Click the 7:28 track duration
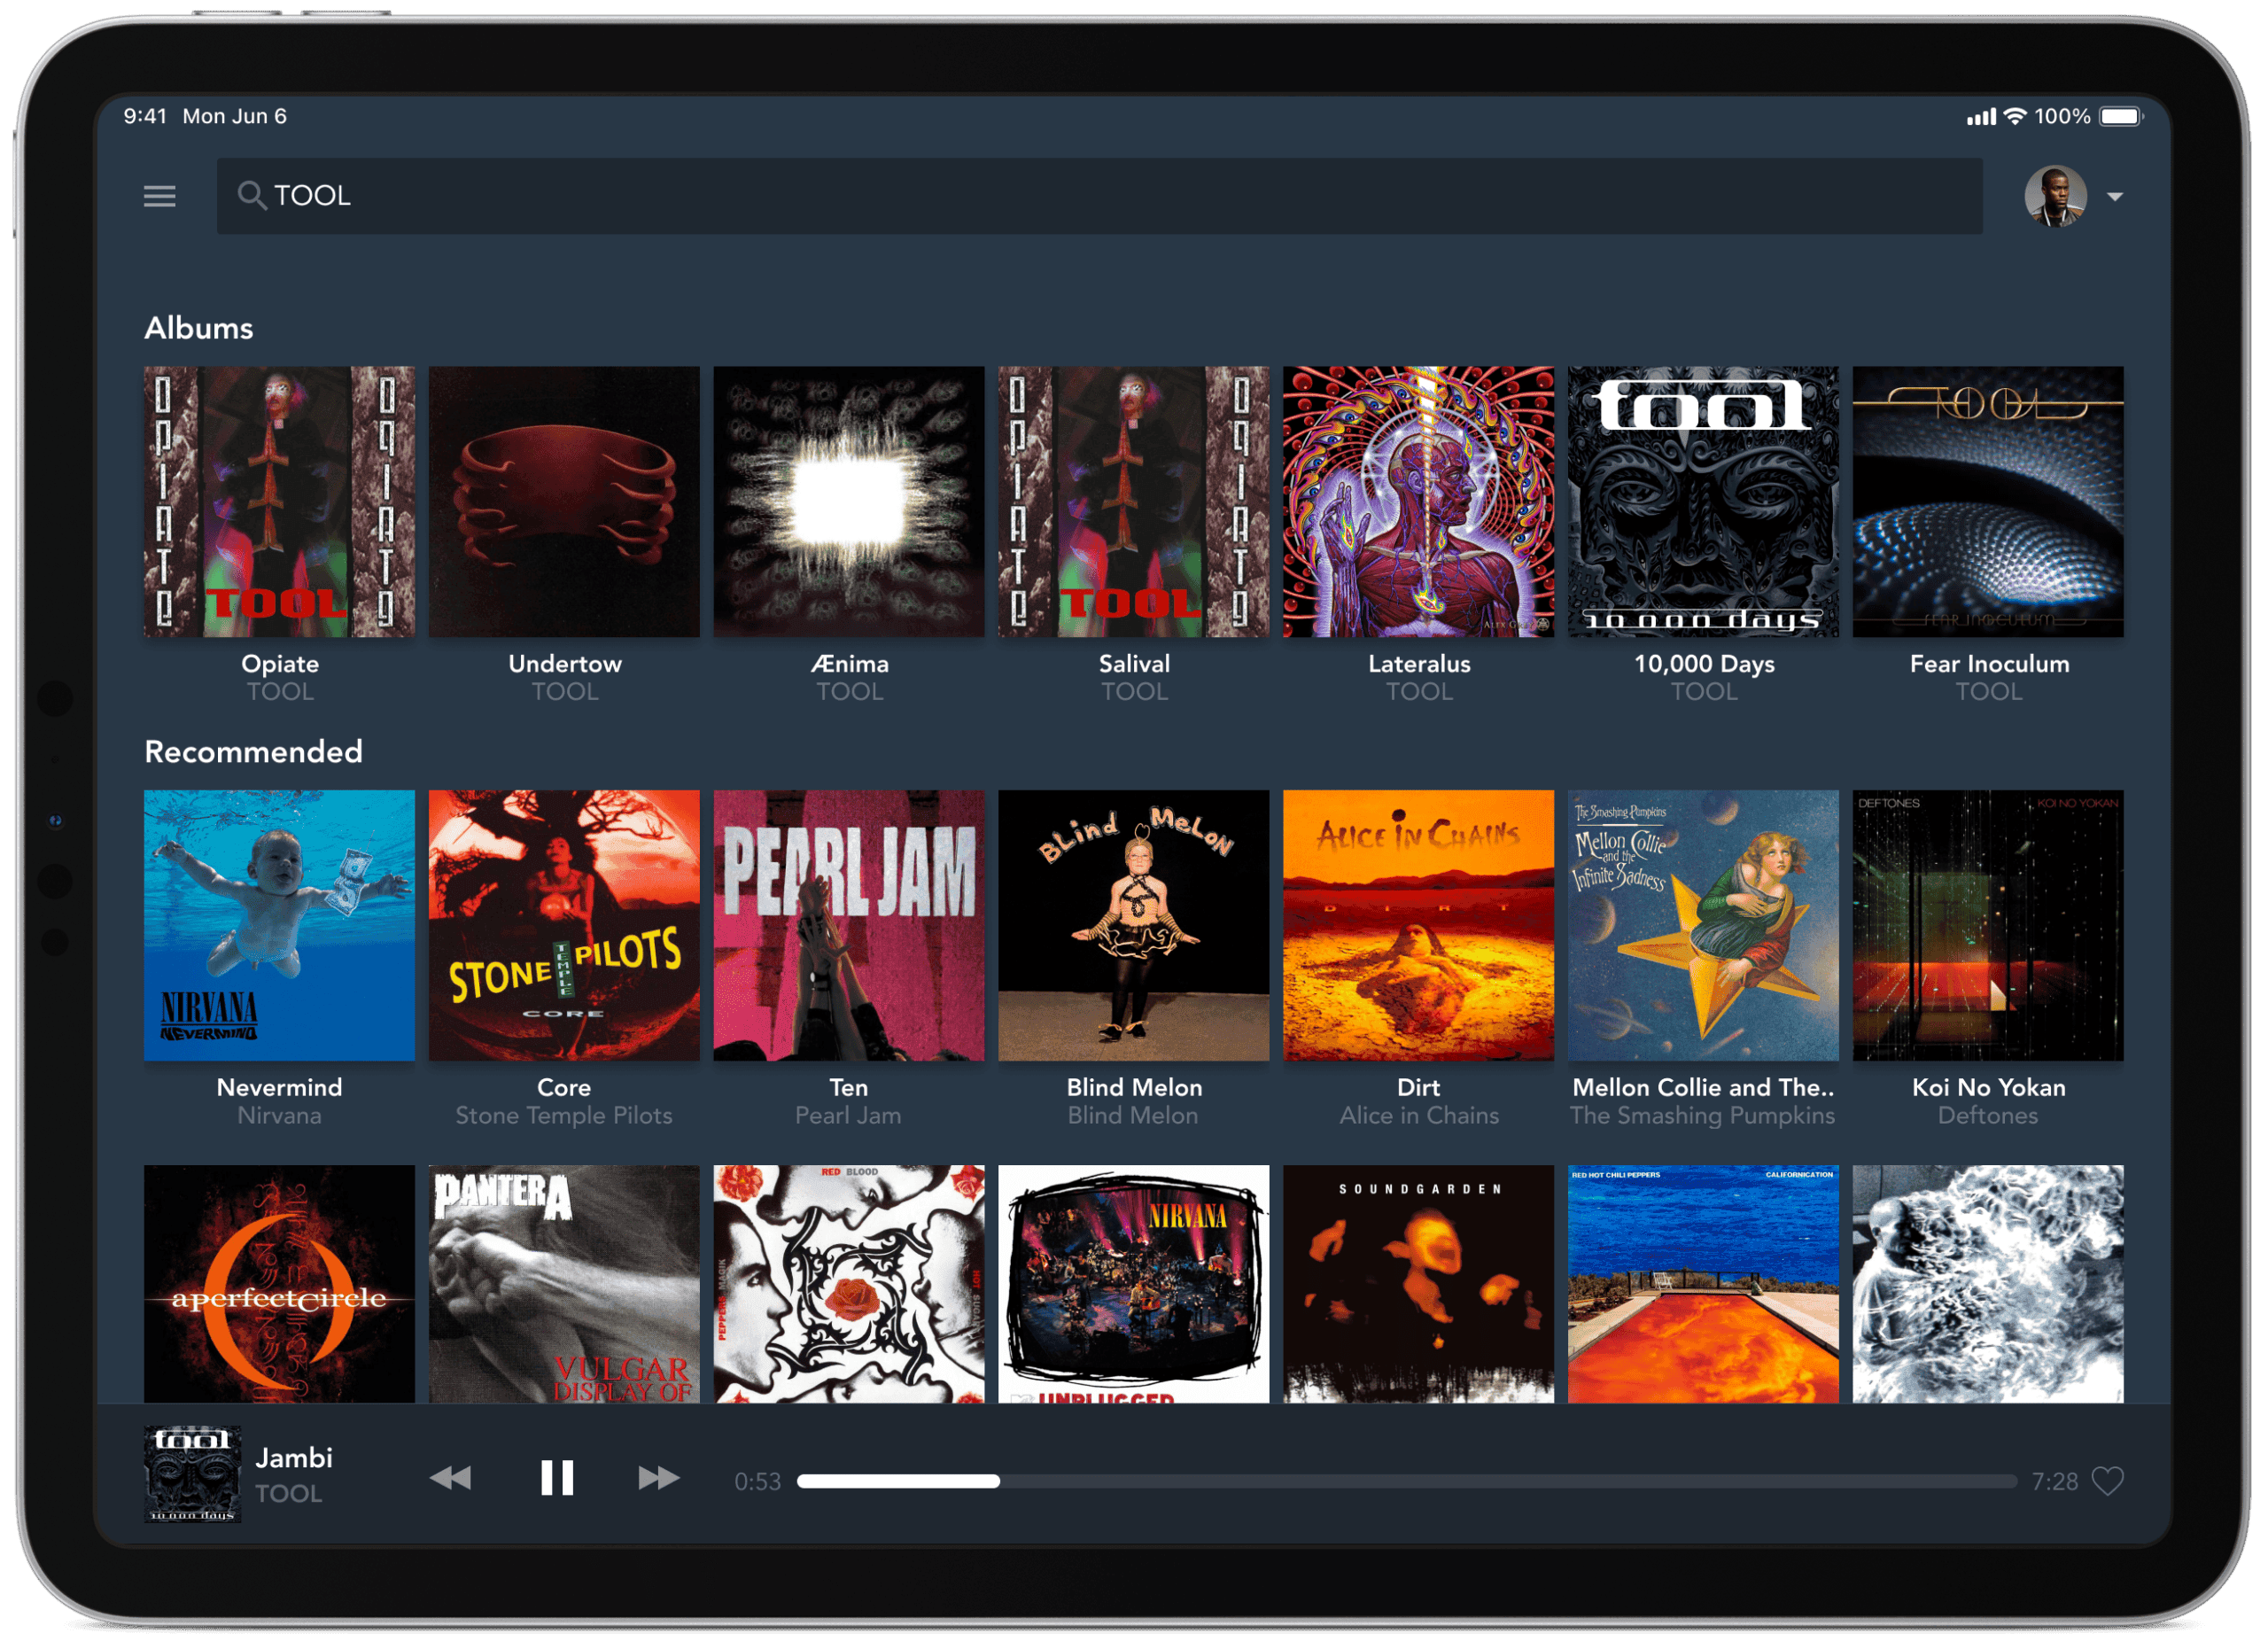This screenshot has height=1641, width=2268. coord(2056,1483)
